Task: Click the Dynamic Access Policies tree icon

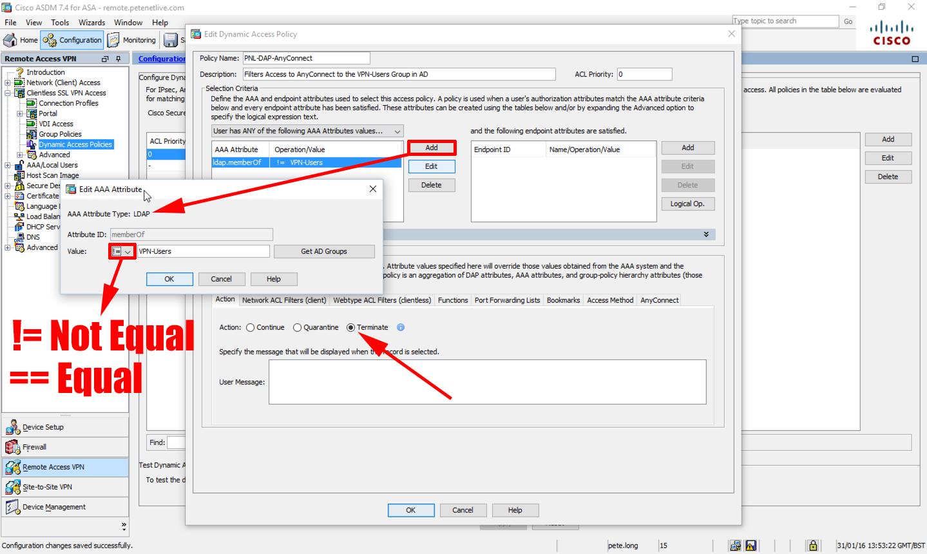Action: [x=32, y=144]
